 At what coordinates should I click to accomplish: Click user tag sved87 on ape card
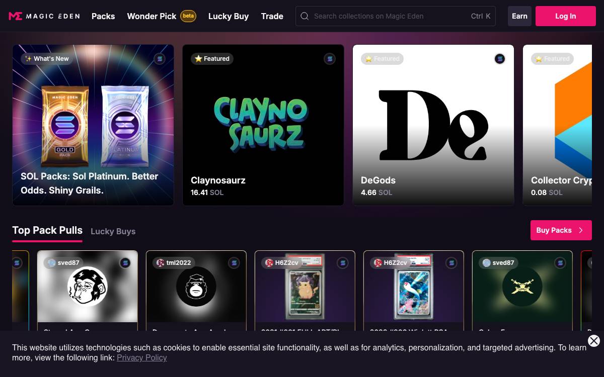63,263
